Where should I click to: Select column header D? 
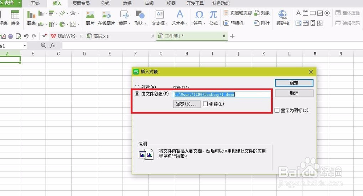(84, 54)
